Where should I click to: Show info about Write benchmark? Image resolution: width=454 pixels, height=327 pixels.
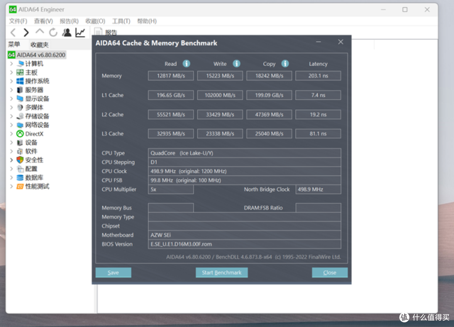pos(237,63)
